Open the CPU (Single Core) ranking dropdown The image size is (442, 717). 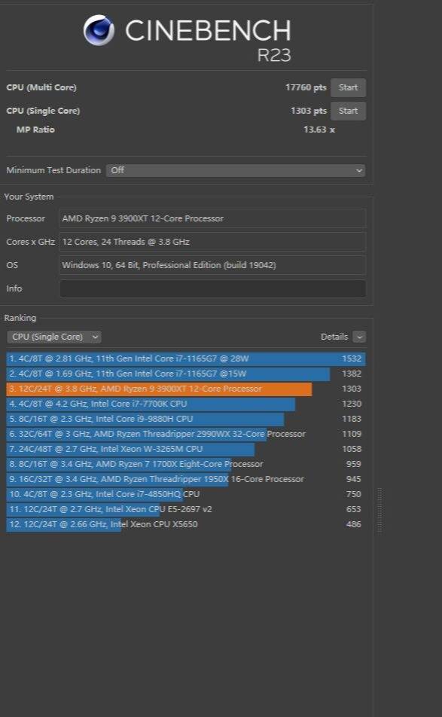54,337
